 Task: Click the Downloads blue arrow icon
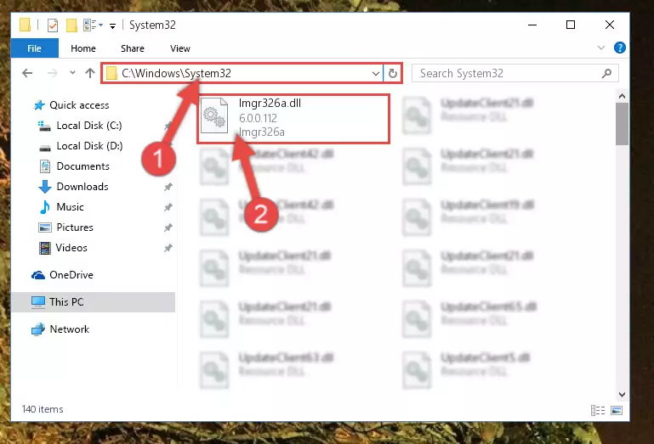(x=44, y=187)
